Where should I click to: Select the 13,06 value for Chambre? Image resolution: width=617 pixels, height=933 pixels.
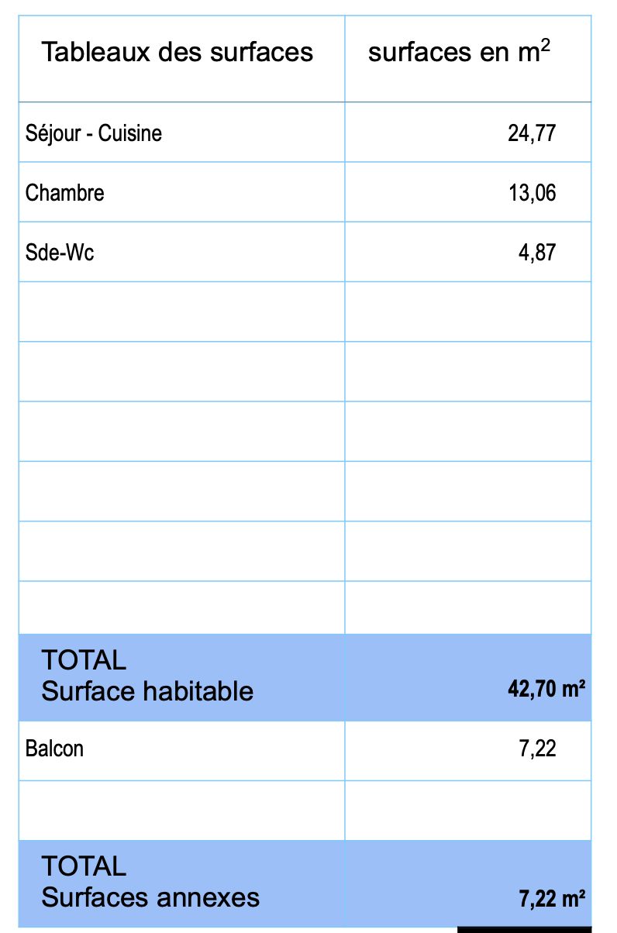point(532,193)
